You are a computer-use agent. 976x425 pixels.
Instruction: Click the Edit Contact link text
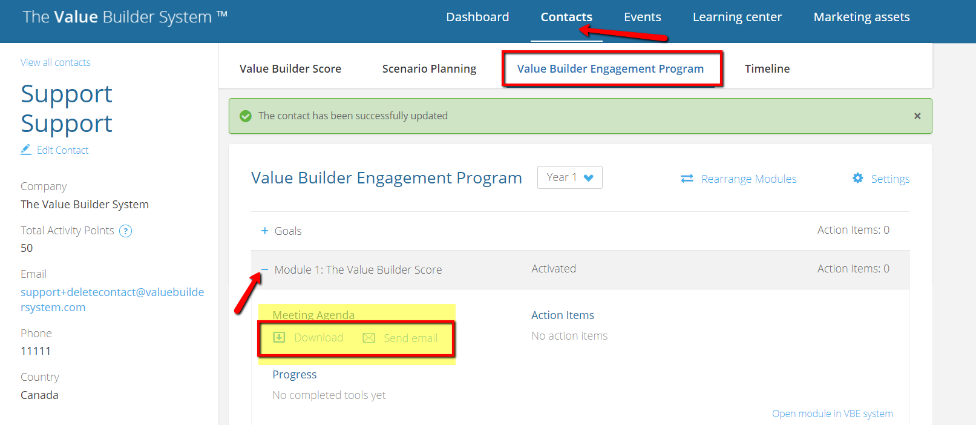click(63, 150)
